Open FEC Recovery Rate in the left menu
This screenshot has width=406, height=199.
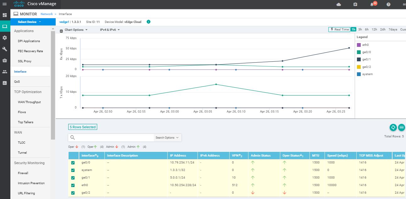31,51
